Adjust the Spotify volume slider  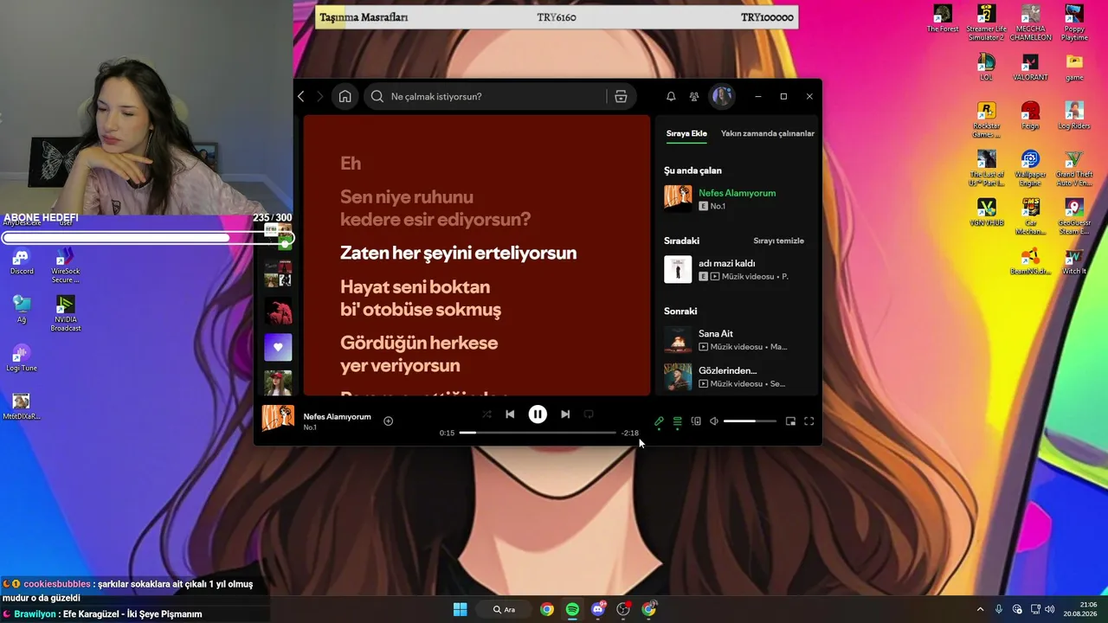click(750, 421)
